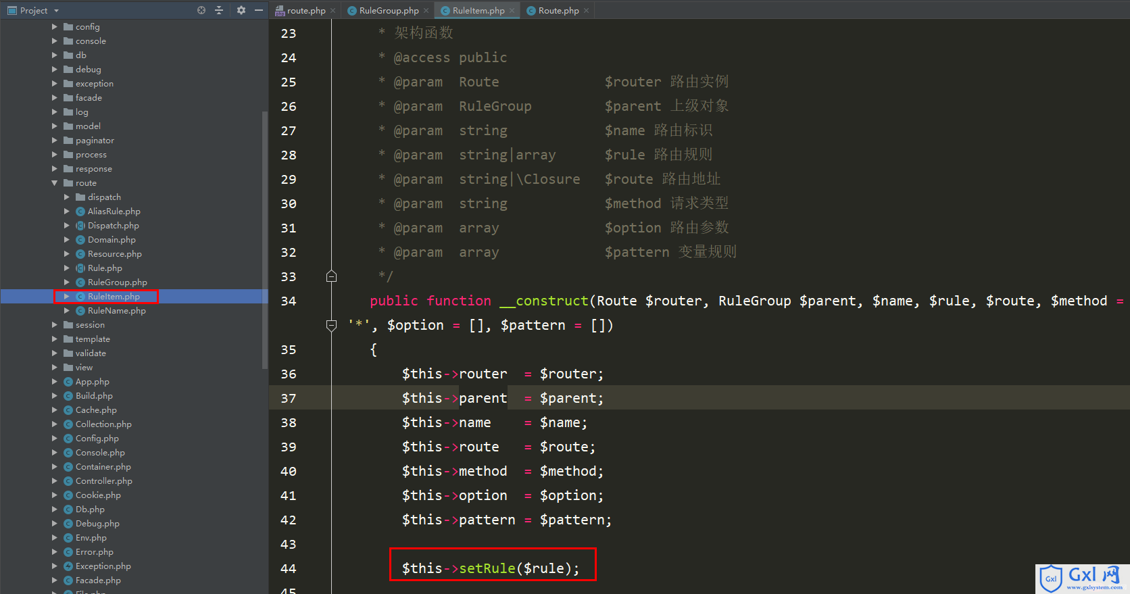Select the paginator folder

95,141
